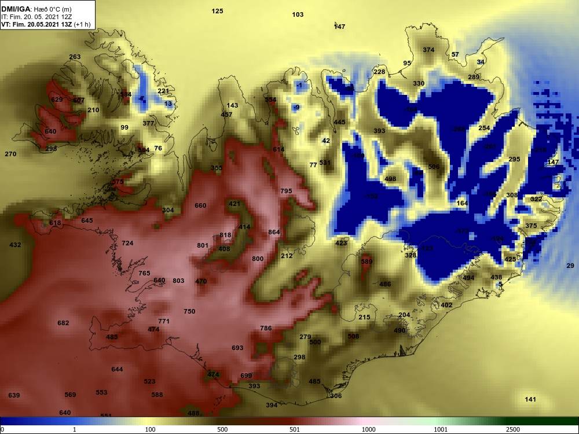Select the 506 value label
Viewport: 579px width, 434px height.
click(x=434, y=167)
